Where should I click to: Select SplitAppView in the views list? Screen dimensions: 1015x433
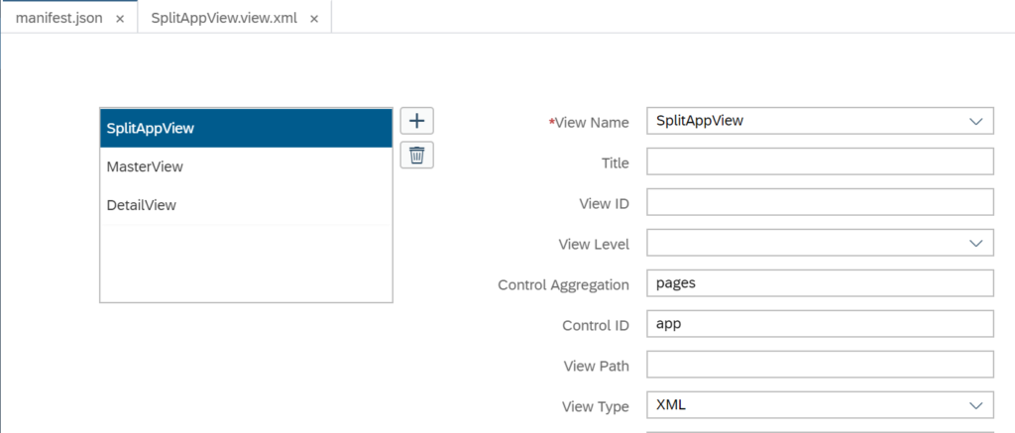click(246, 128)
